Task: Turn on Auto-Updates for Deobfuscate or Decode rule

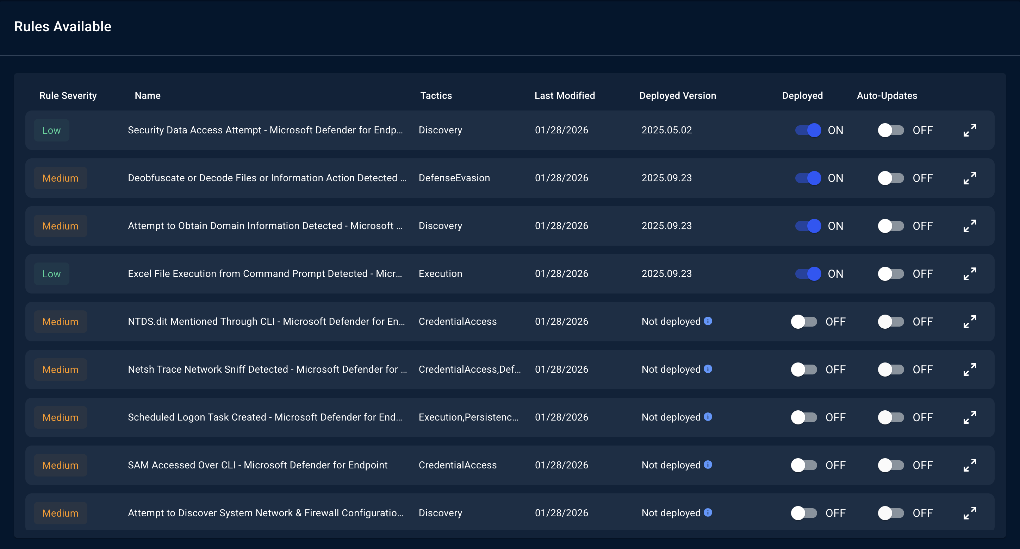Action: tap(891, 178)
